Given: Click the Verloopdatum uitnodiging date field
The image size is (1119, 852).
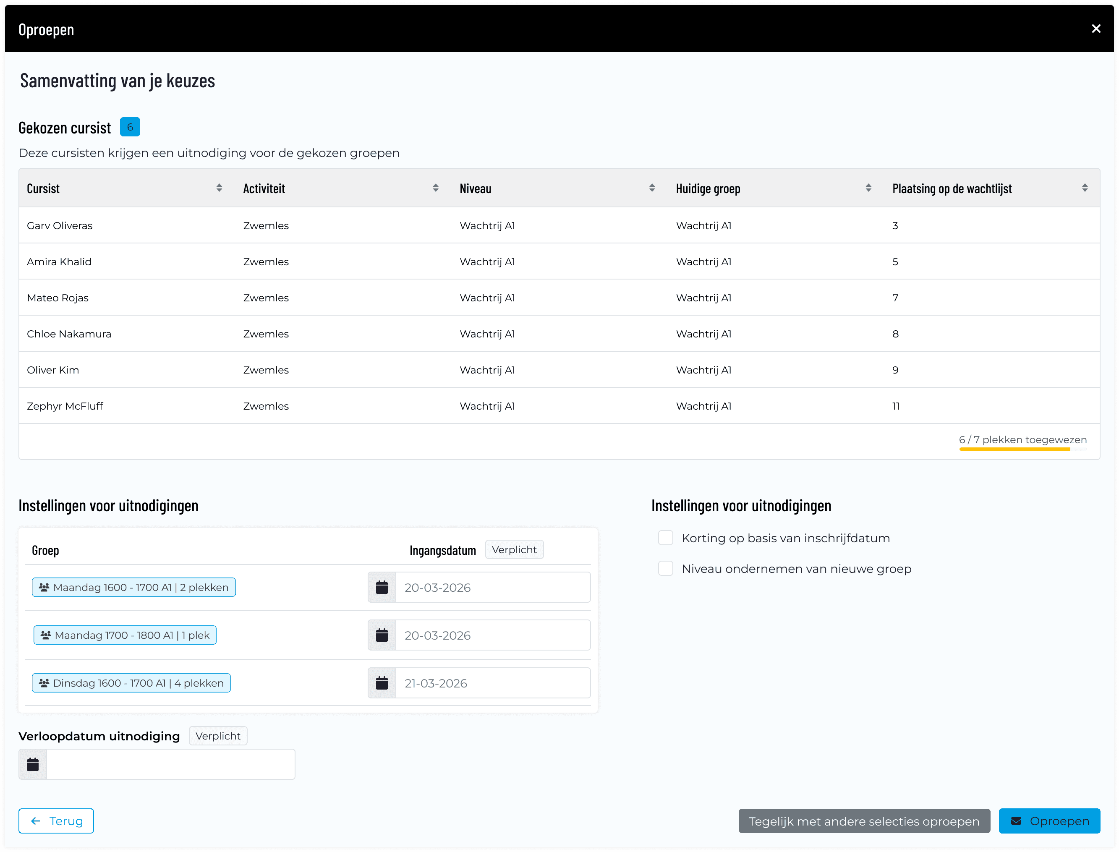Looking at the screenshot, I should click(x=170, y=764).
